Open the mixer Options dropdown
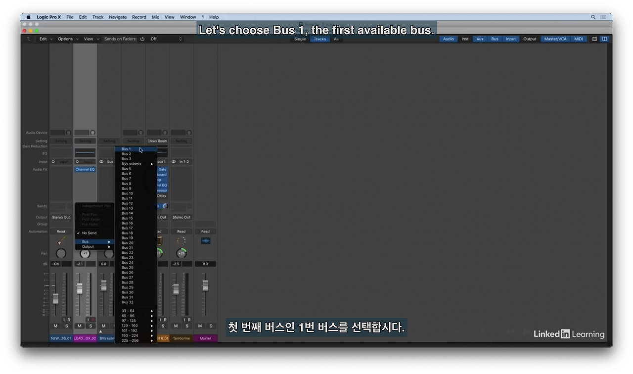Viewport: 633px width, 374px height. click(67, 39)
